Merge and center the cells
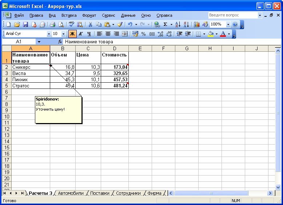 [x=125, y=34]
